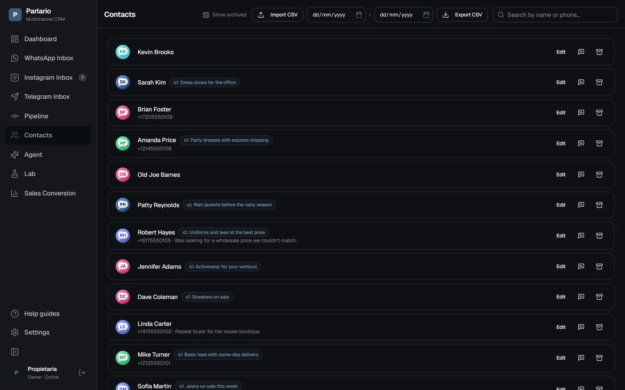Open message icon for Sarah Kim

(581, 82)
